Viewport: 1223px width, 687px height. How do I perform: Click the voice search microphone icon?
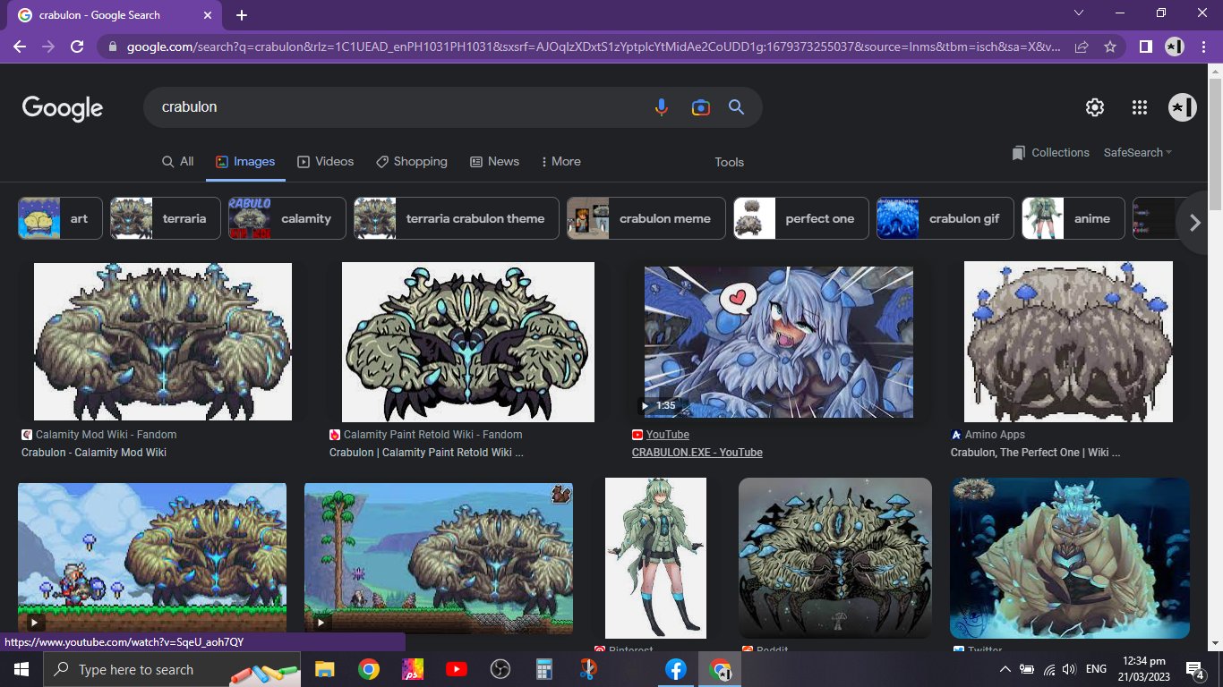tap(661, 107)
